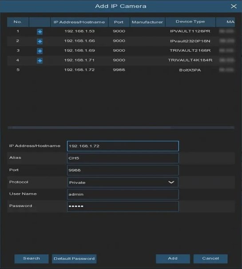Add camera 192.168.1.53 using the plus icon
Screen dimensions: 242x269
coord(40,32)
